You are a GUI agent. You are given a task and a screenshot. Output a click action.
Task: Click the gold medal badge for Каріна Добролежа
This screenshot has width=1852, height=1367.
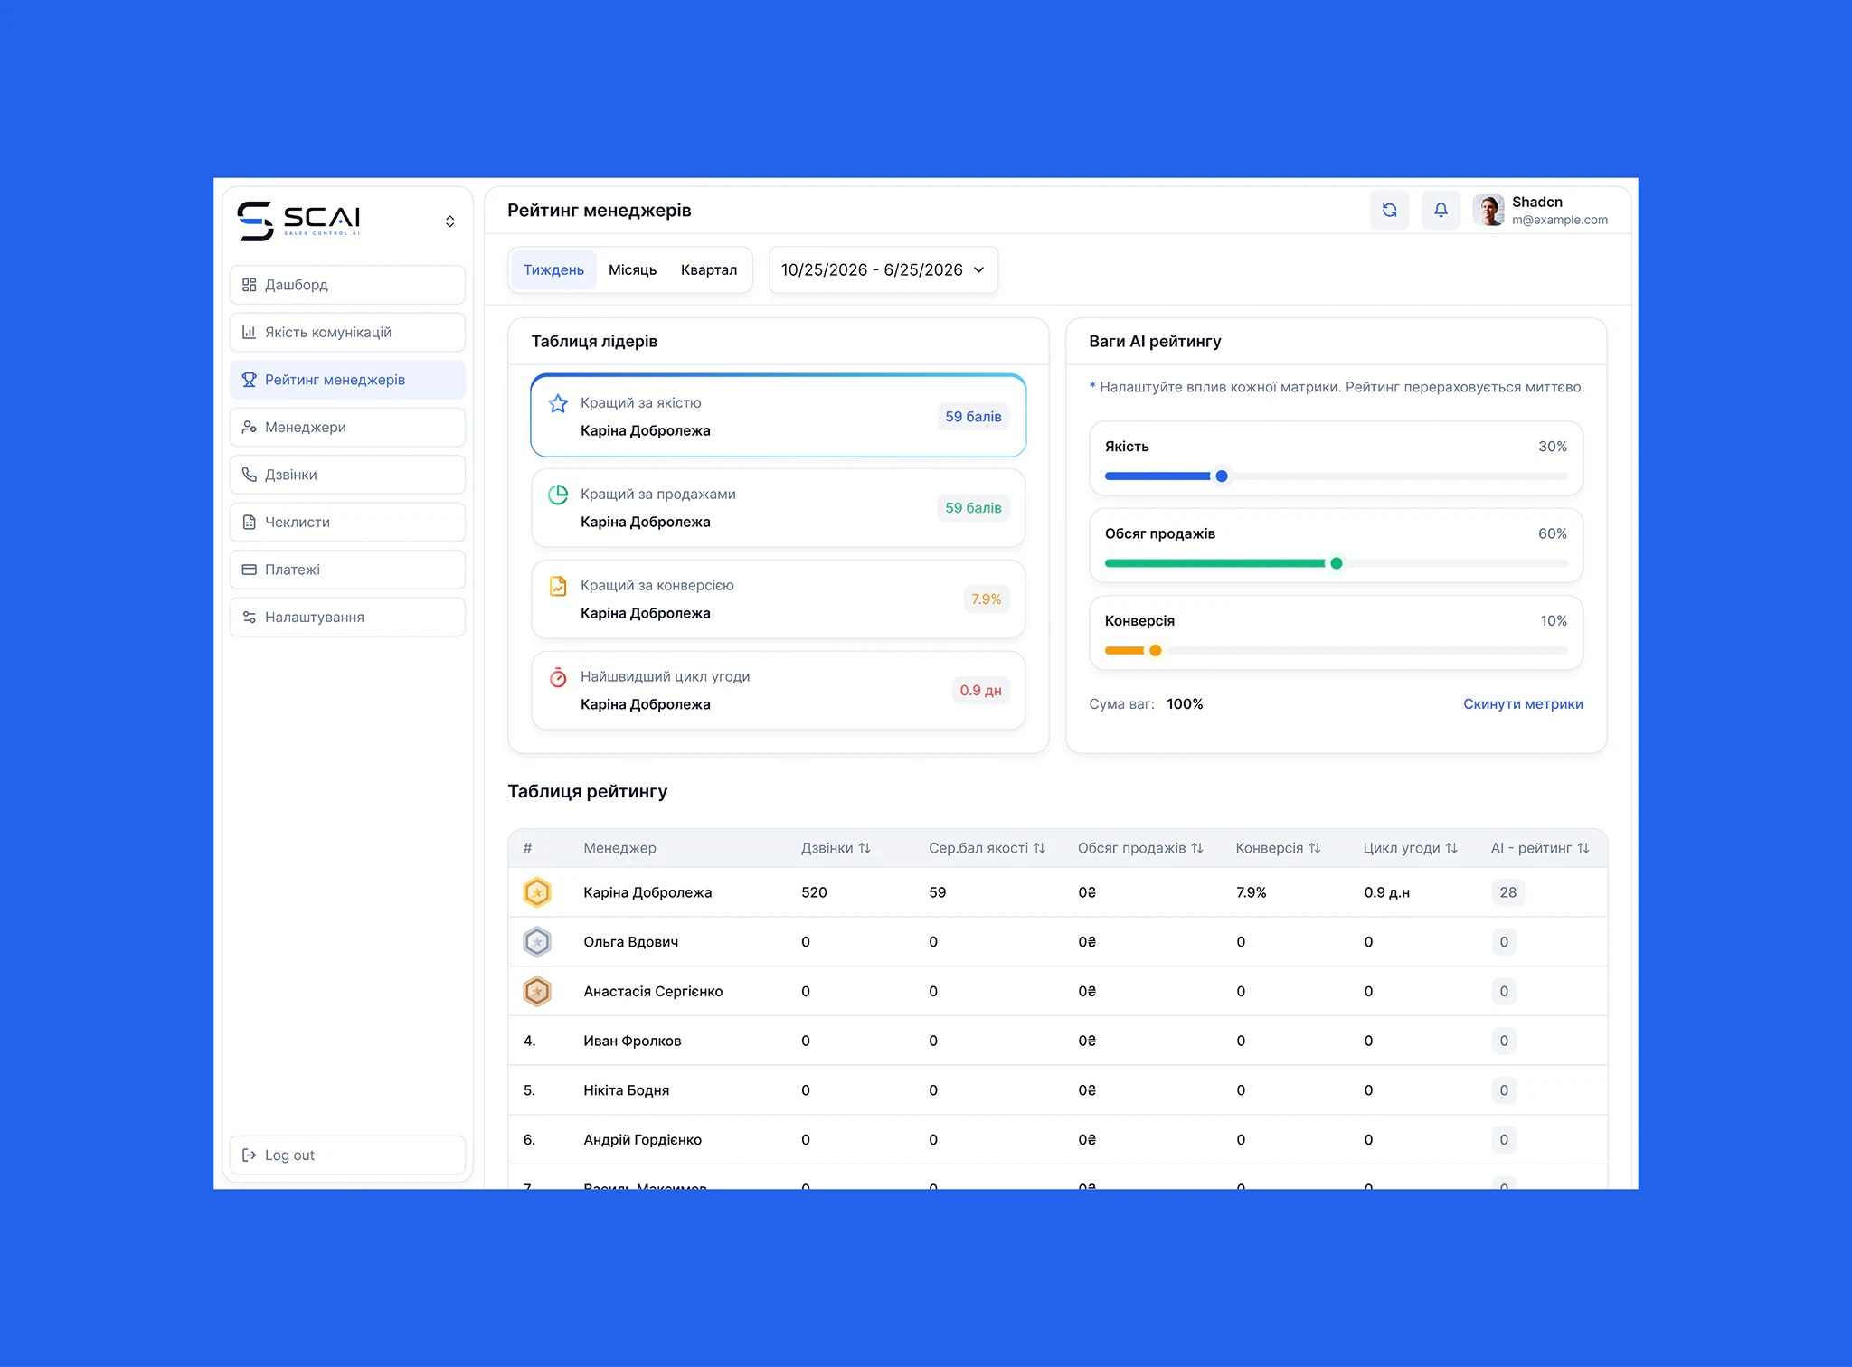(537, 892)
